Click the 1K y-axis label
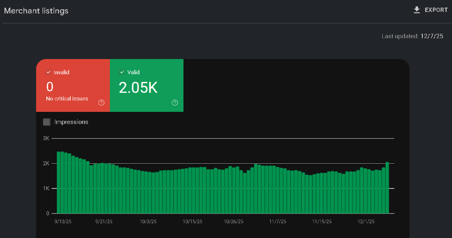This screenshot has width=452, height=238. (46, 188)
